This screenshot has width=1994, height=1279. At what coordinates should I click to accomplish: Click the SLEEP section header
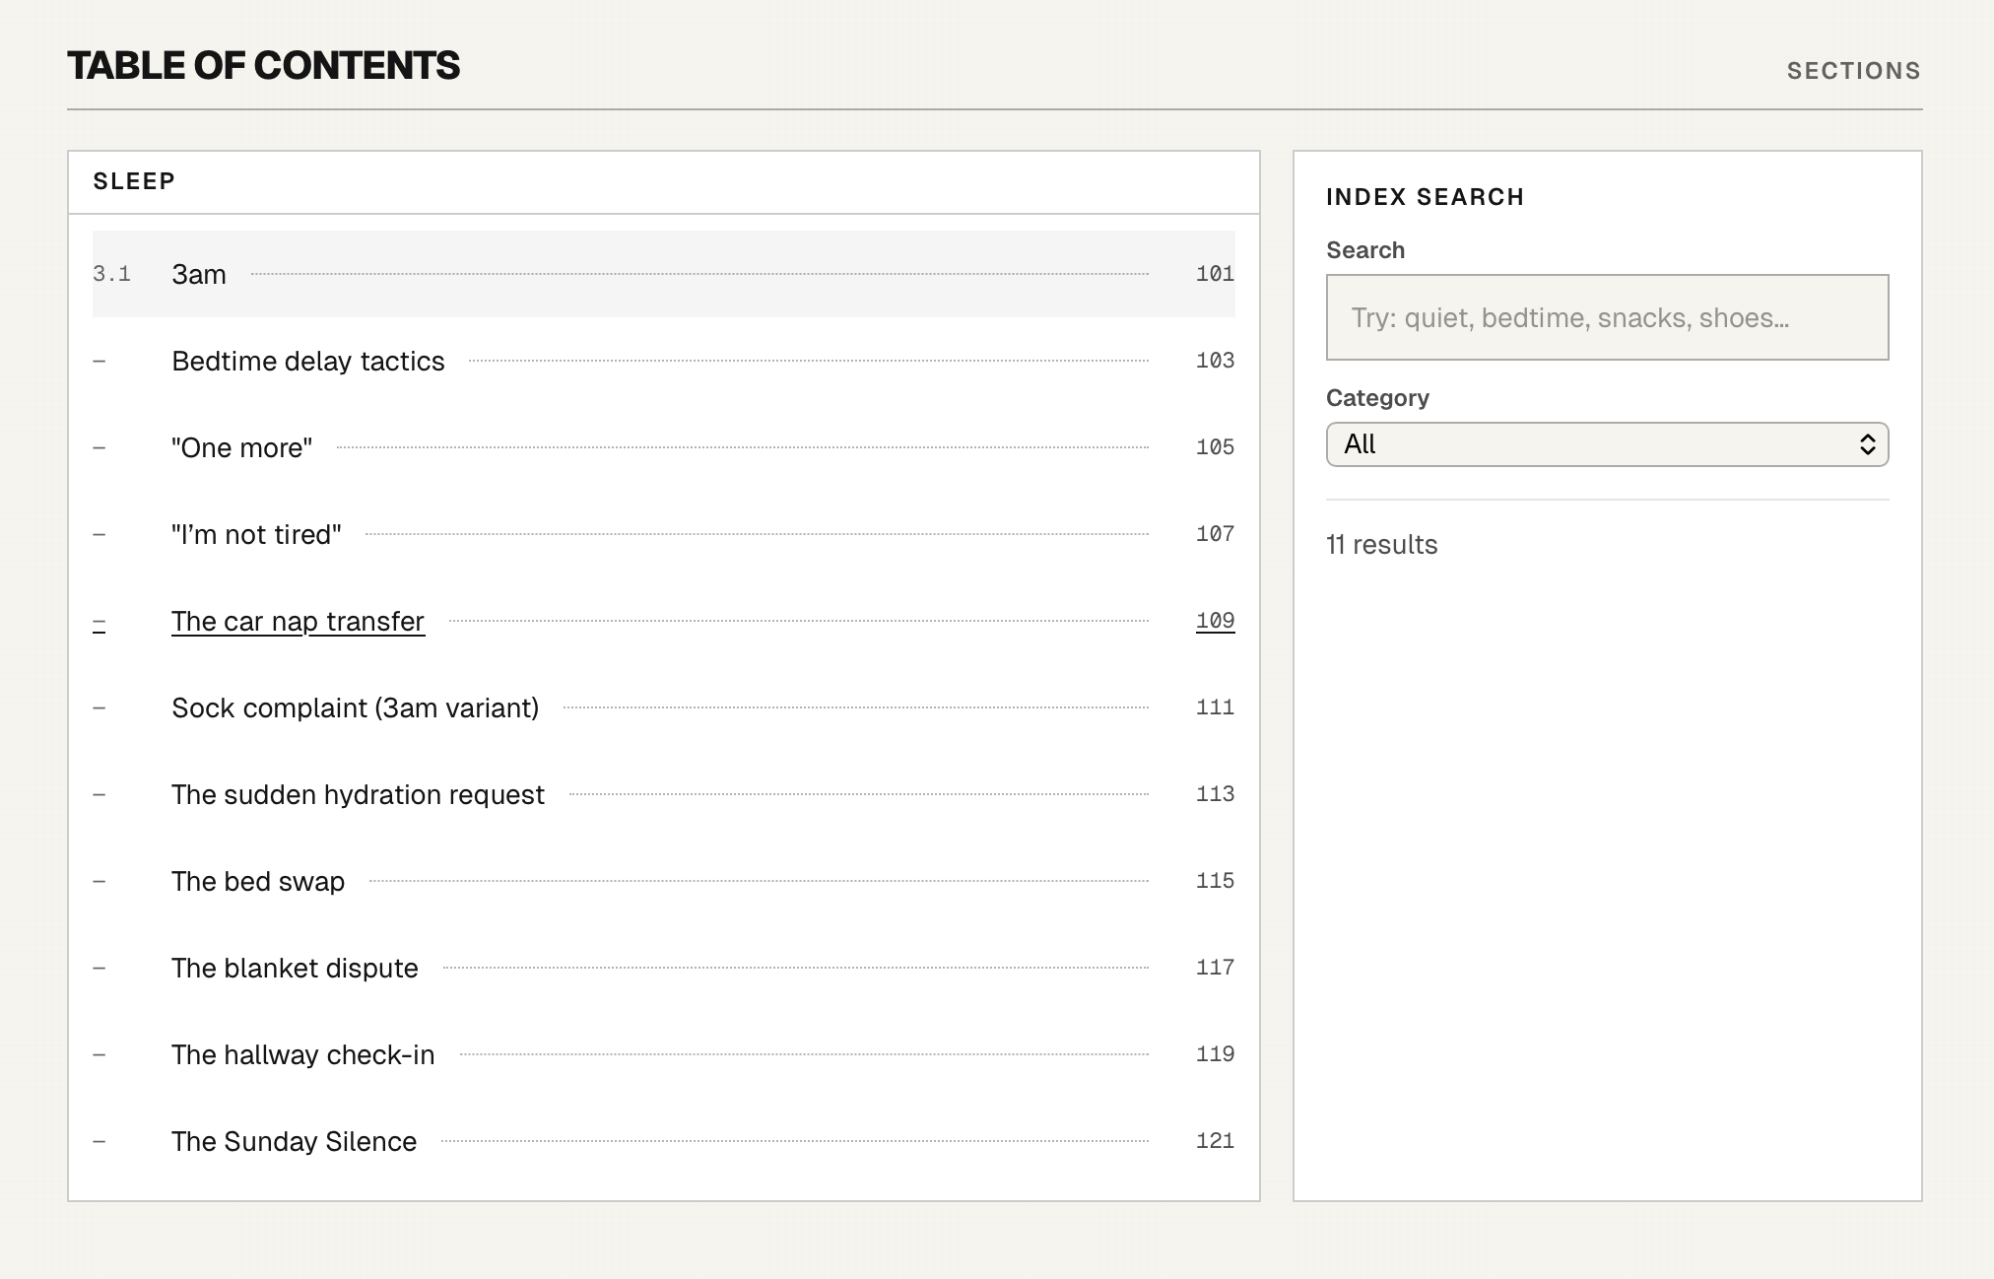click(135, 181)
